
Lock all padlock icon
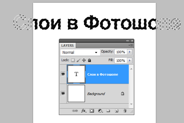point(90,60)
